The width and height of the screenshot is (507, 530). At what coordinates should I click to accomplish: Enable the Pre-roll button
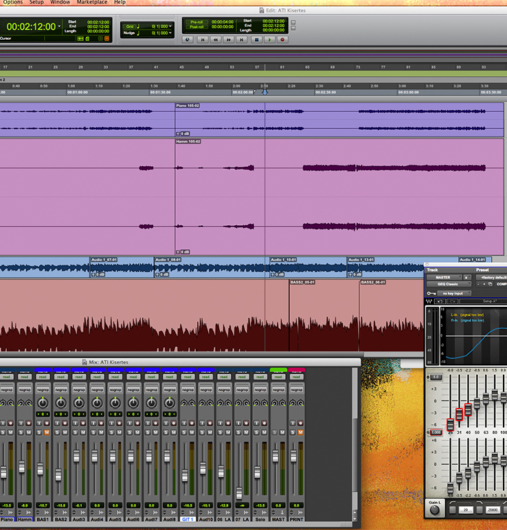[196, 22]
